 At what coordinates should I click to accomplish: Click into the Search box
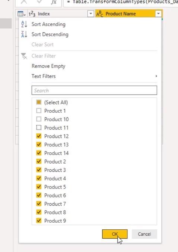(94, 90)
